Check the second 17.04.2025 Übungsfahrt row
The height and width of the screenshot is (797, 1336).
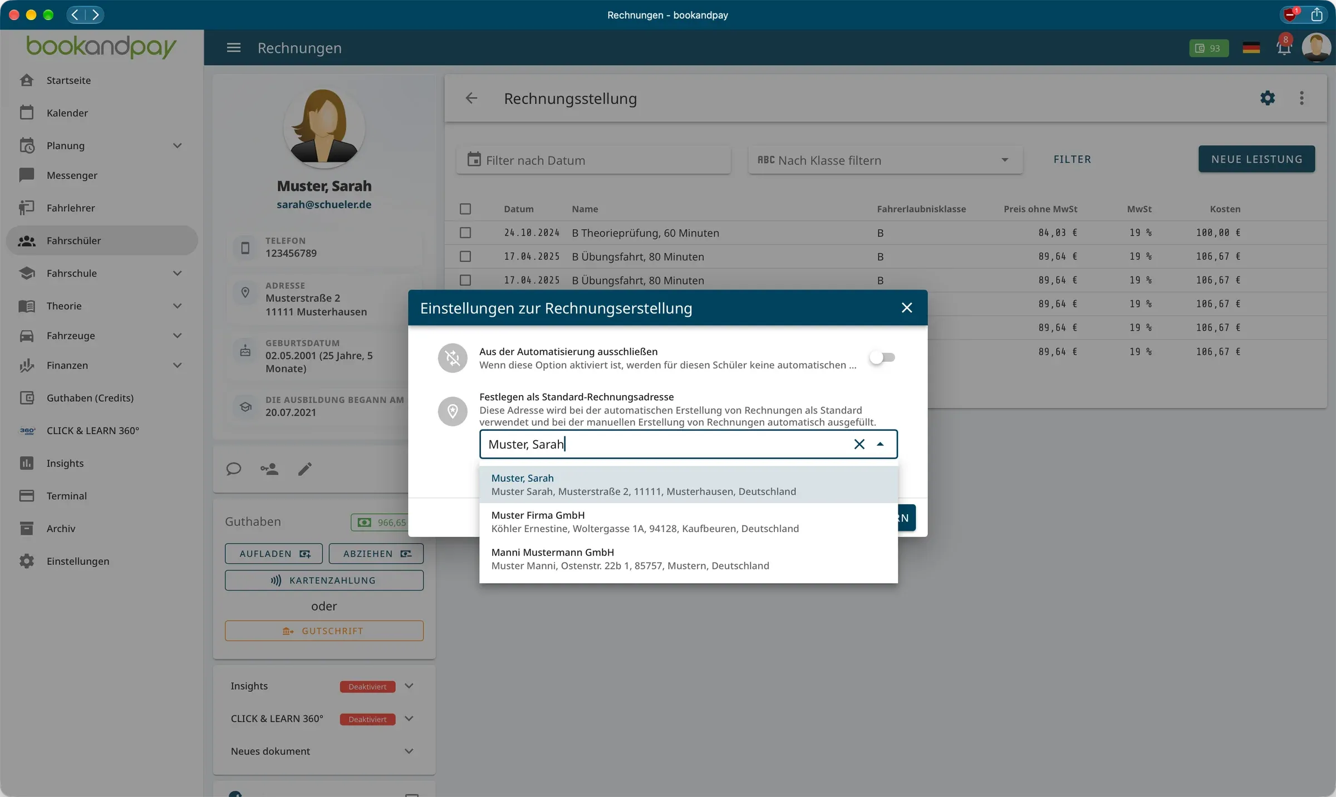(465, 280)
